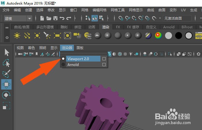Activate the Paint Selection tool

pos(6,74)
